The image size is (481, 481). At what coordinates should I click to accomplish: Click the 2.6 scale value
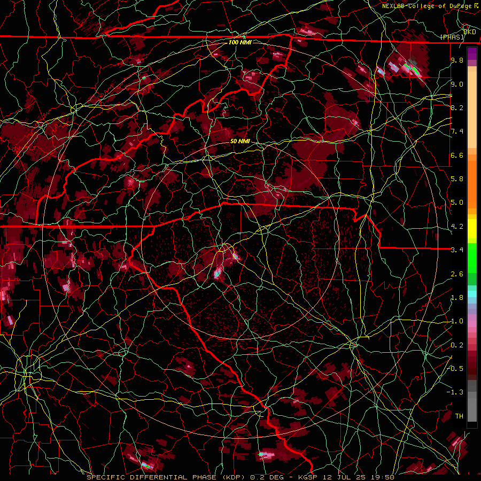tap(457, 274)
